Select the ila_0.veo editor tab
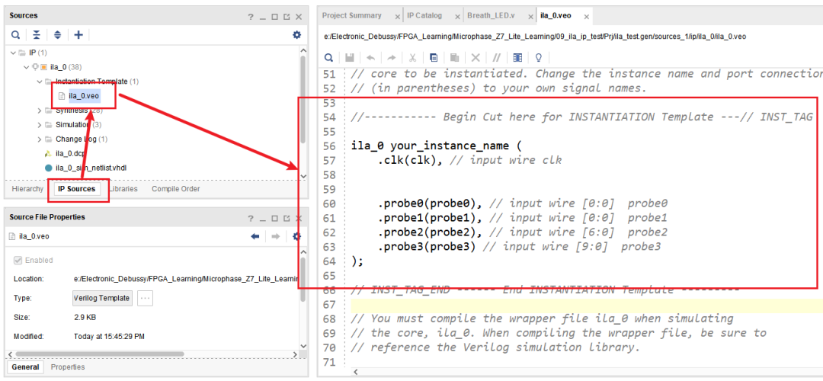The height and width of the screenshot is (381, 823). [x=556, y=16]
